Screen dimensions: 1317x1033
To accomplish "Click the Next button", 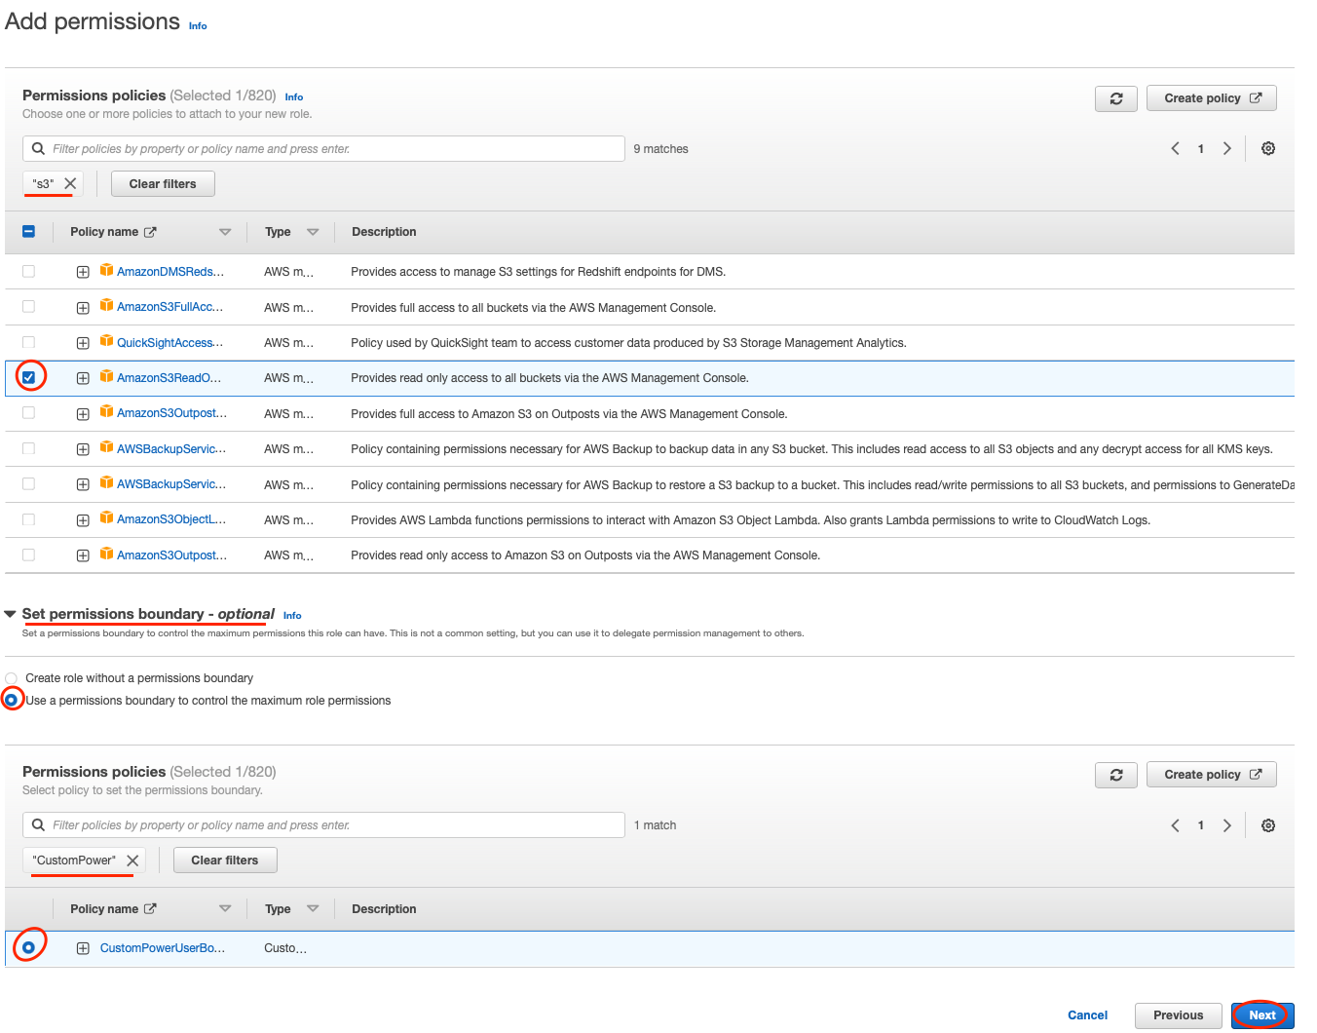I will [1261, 1014].
